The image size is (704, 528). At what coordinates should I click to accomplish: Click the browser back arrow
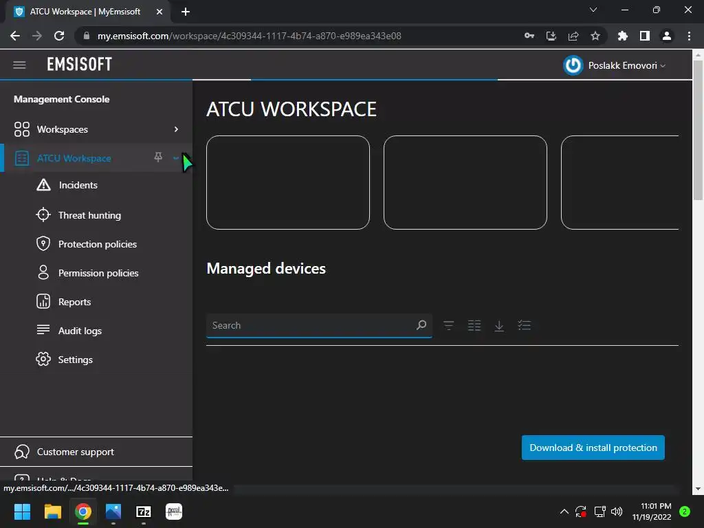(15, 36)
